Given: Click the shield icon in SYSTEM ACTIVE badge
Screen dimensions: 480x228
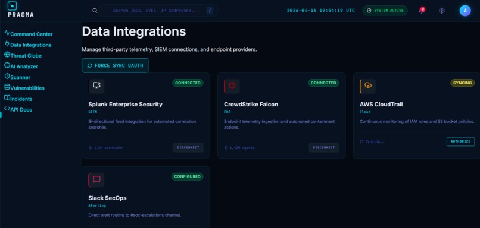Looking at the screenshot, I should point(369,11).
